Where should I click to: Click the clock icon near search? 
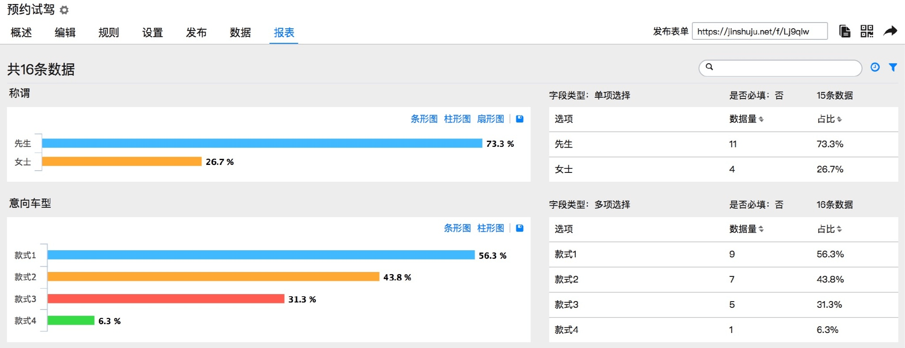(x=875, y=67)
